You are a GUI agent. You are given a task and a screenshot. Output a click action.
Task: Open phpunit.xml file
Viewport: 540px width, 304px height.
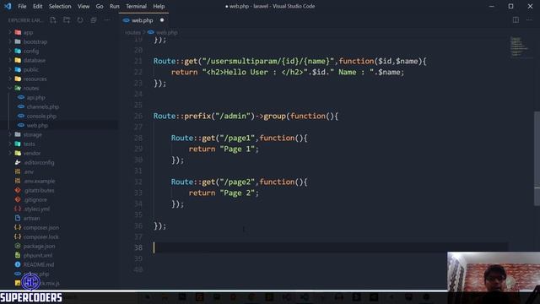[37, 255]
